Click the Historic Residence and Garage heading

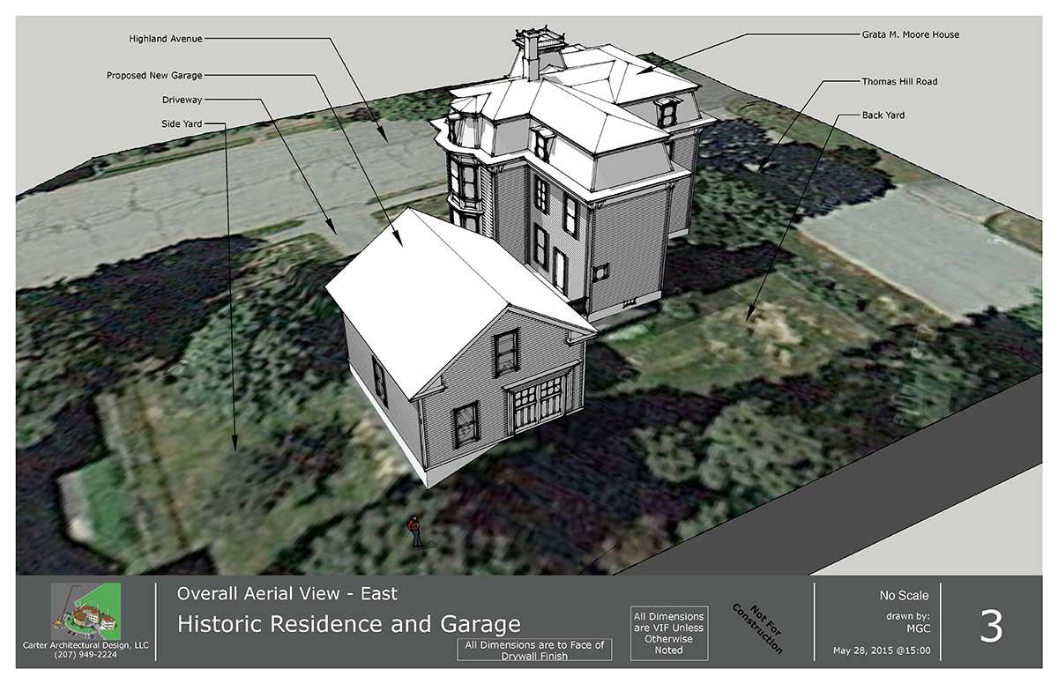click(349, 625)
